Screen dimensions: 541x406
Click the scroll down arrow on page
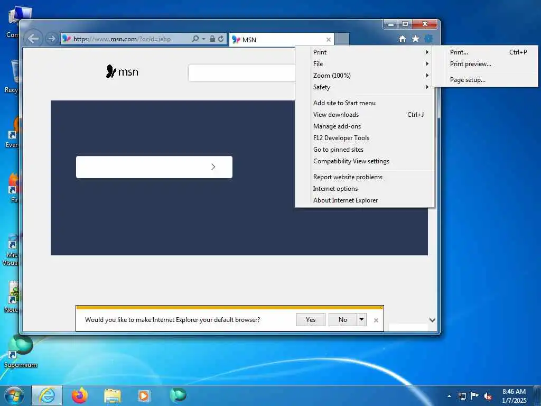(x=432, y=320)
